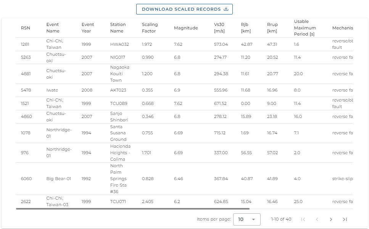Select the Event Year column header
Screen dimensions: 369x229
[x=87, y=28]
